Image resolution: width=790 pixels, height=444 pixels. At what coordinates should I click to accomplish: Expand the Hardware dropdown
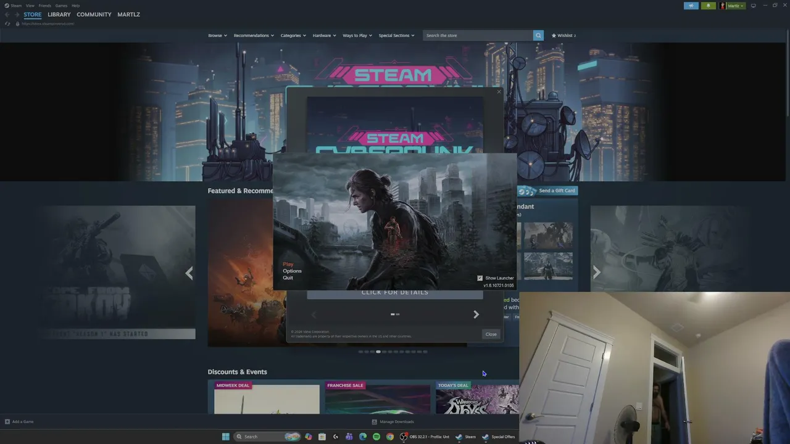pos(324,35)
